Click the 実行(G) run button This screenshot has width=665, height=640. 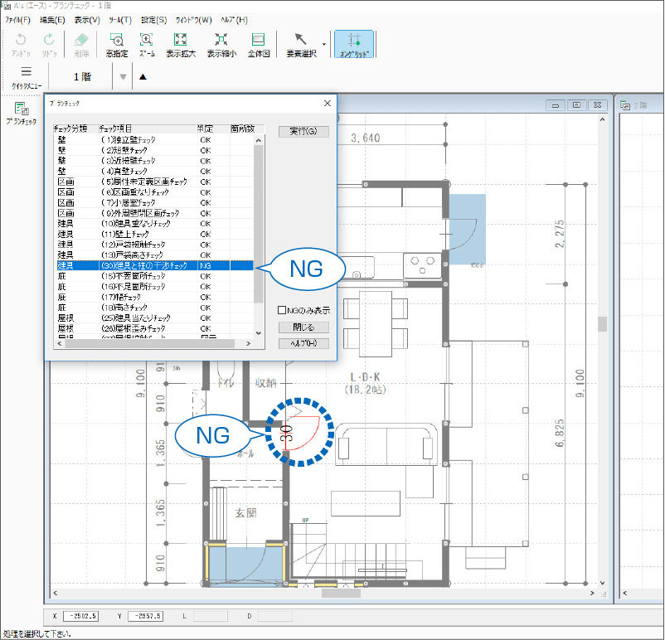[303, 132]
